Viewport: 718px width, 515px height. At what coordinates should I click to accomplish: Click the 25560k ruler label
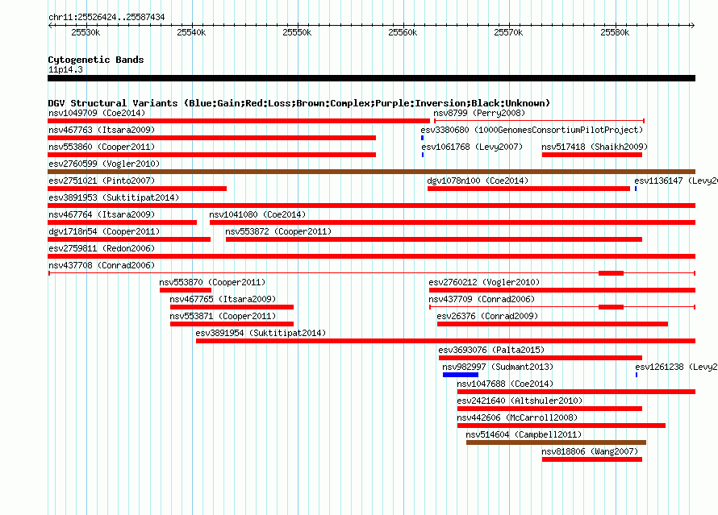tap(403, 32)
